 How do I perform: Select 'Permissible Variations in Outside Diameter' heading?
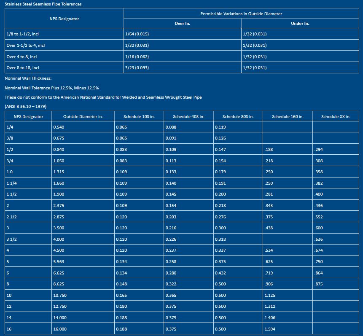[x=241, y=14]
